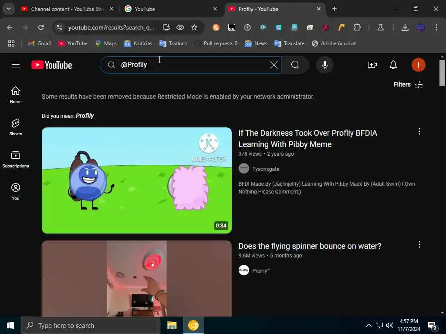This screenshot has height=334, width=446.
Task: Open the Gmail bookmark
Action: (39, 43)
